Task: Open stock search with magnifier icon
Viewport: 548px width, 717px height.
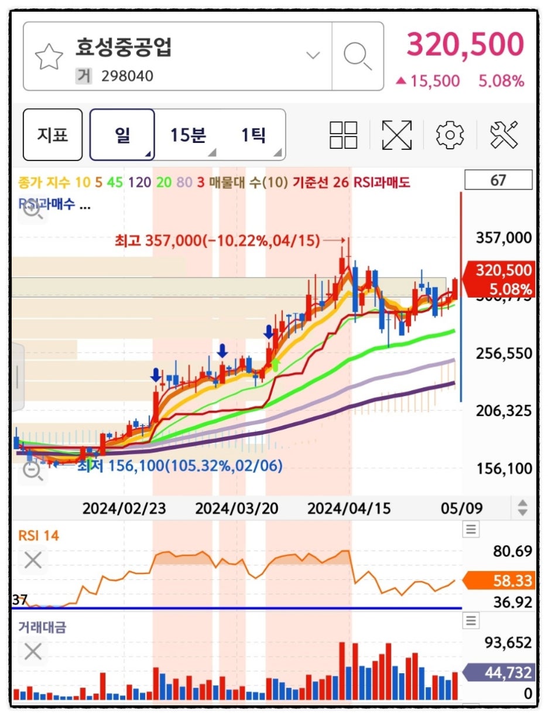Action: pyautogui.click(x=357, y=57)
